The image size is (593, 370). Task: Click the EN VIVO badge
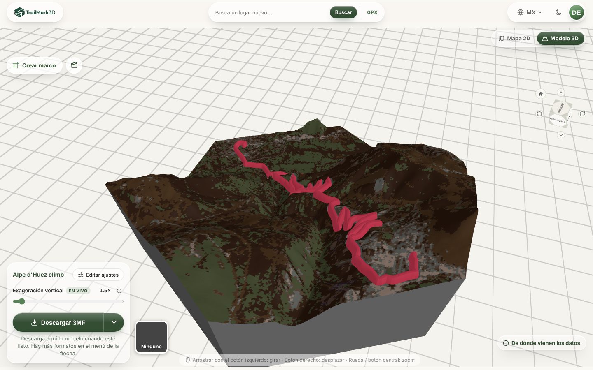tap(78, 291)
